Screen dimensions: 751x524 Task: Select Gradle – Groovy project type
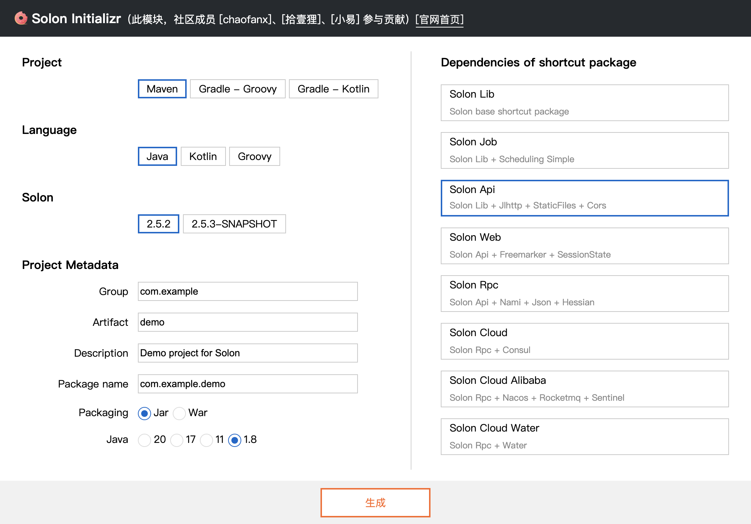[x=238, y=89]
